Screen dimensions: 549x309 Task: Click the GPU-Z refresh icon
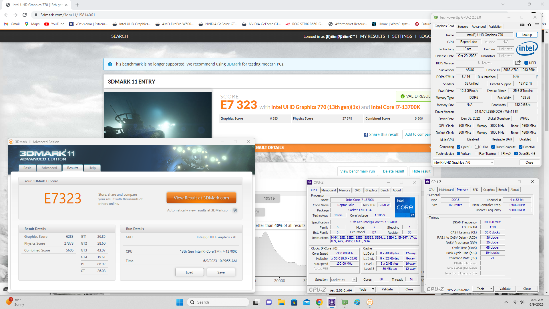click(x=529, y=25)
